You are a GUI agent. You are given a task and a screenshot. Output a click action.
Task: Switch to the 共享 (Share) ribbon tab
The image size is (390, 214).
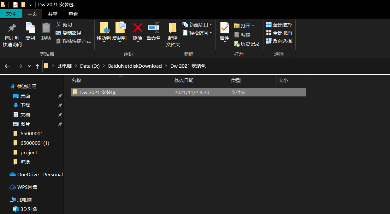coord(53,14)
